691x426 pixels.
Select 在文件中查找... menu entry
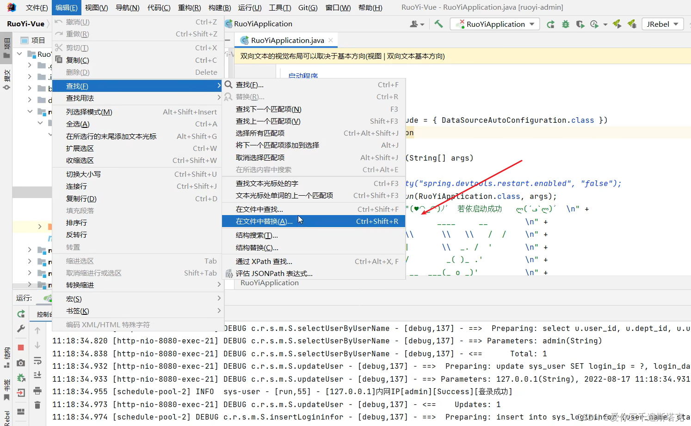point(314,209)
